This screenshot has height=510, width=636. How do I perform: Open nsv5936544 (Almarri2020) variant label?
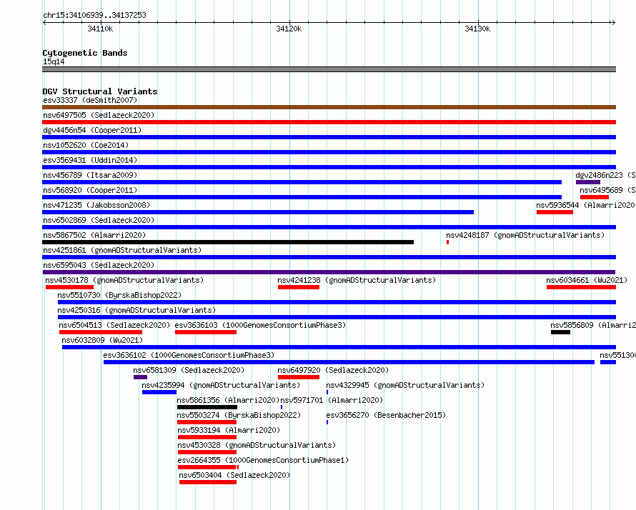(585, 205)
